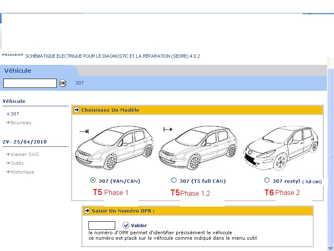
Task: Click the '307 (VAN/CAN)' label text
Action: tap(119, 181)
